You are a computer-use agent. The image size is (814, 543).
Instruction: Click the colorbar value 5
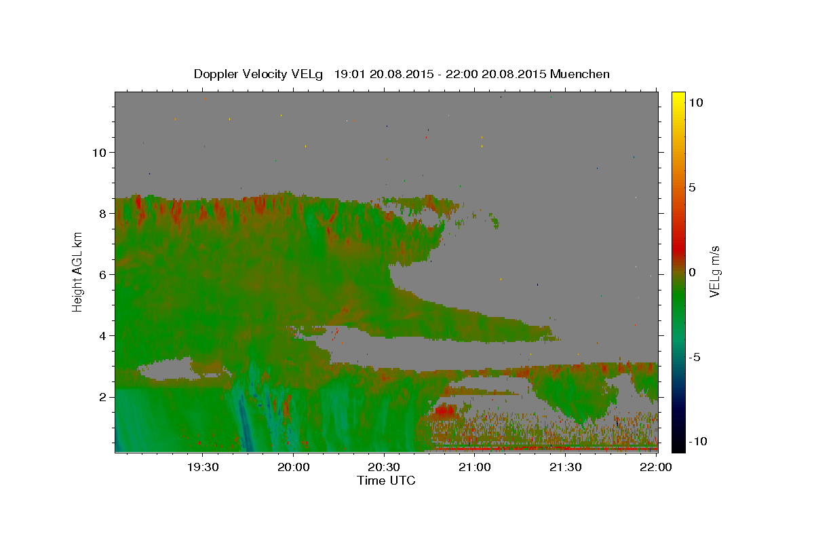[x=692, y=187]
